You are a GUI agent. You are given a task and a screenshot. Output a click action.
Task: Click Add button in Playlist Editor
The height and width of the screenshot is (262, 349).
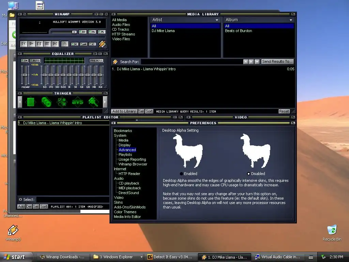(x=21, y=206)
